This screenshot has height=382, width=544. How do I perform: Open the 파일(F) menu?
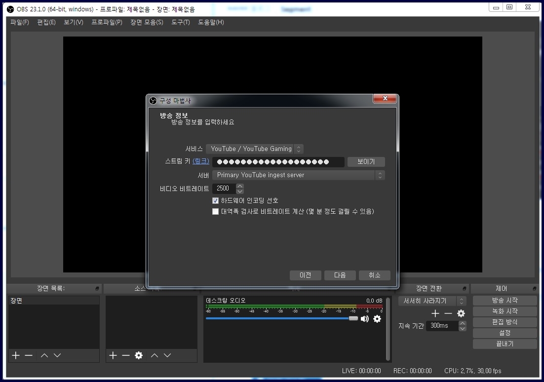[19, 22]
